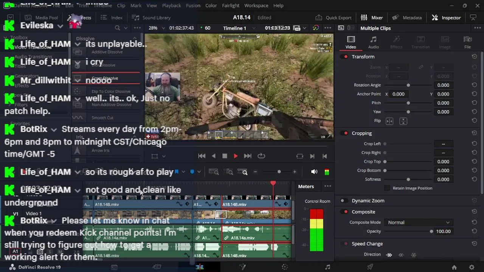484x272 pixels.
Task: Reset Rotation Angle value
Action: pos(474,85)
